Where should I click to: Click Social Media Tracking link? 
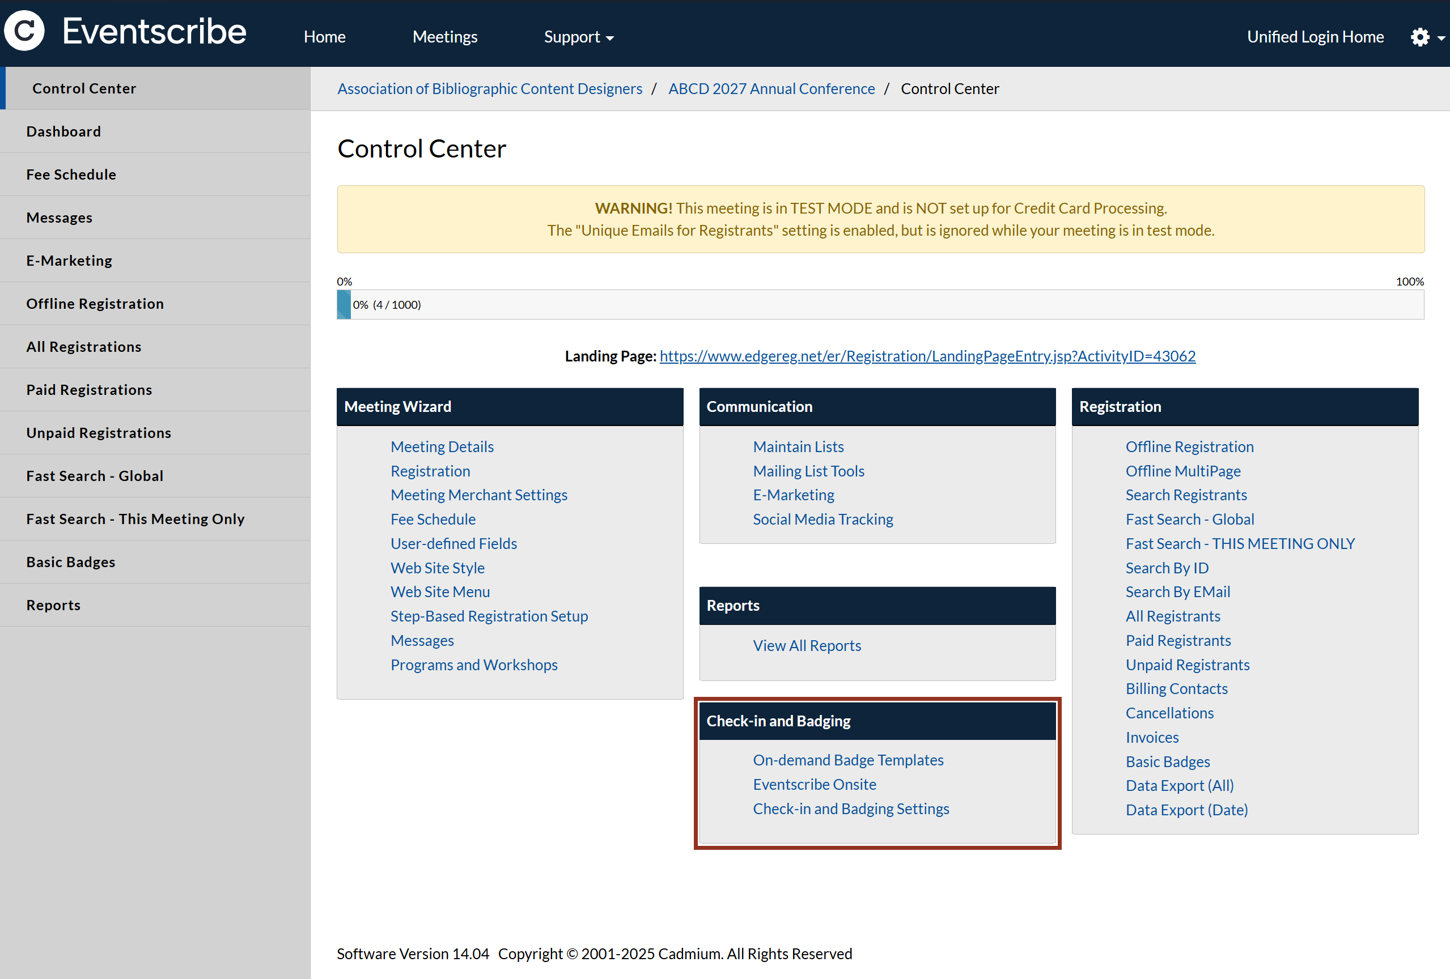pos(822,520)
